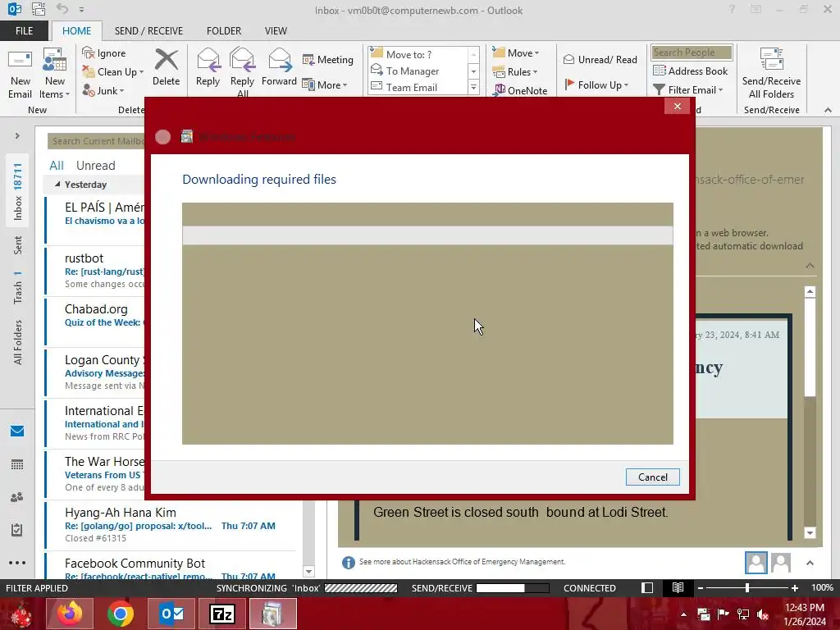
Task: Expand the Quick Steps gallery
Action: pyautogui.click(x=473, y=87)
